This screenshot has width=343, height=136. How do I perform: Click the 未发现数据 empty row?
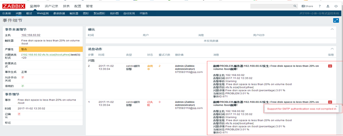(211, 41)
